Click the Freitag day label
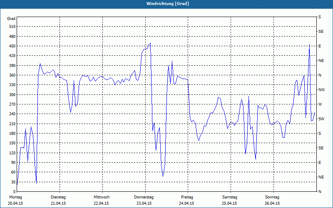 pyautogui.click(x=187, y=197)
